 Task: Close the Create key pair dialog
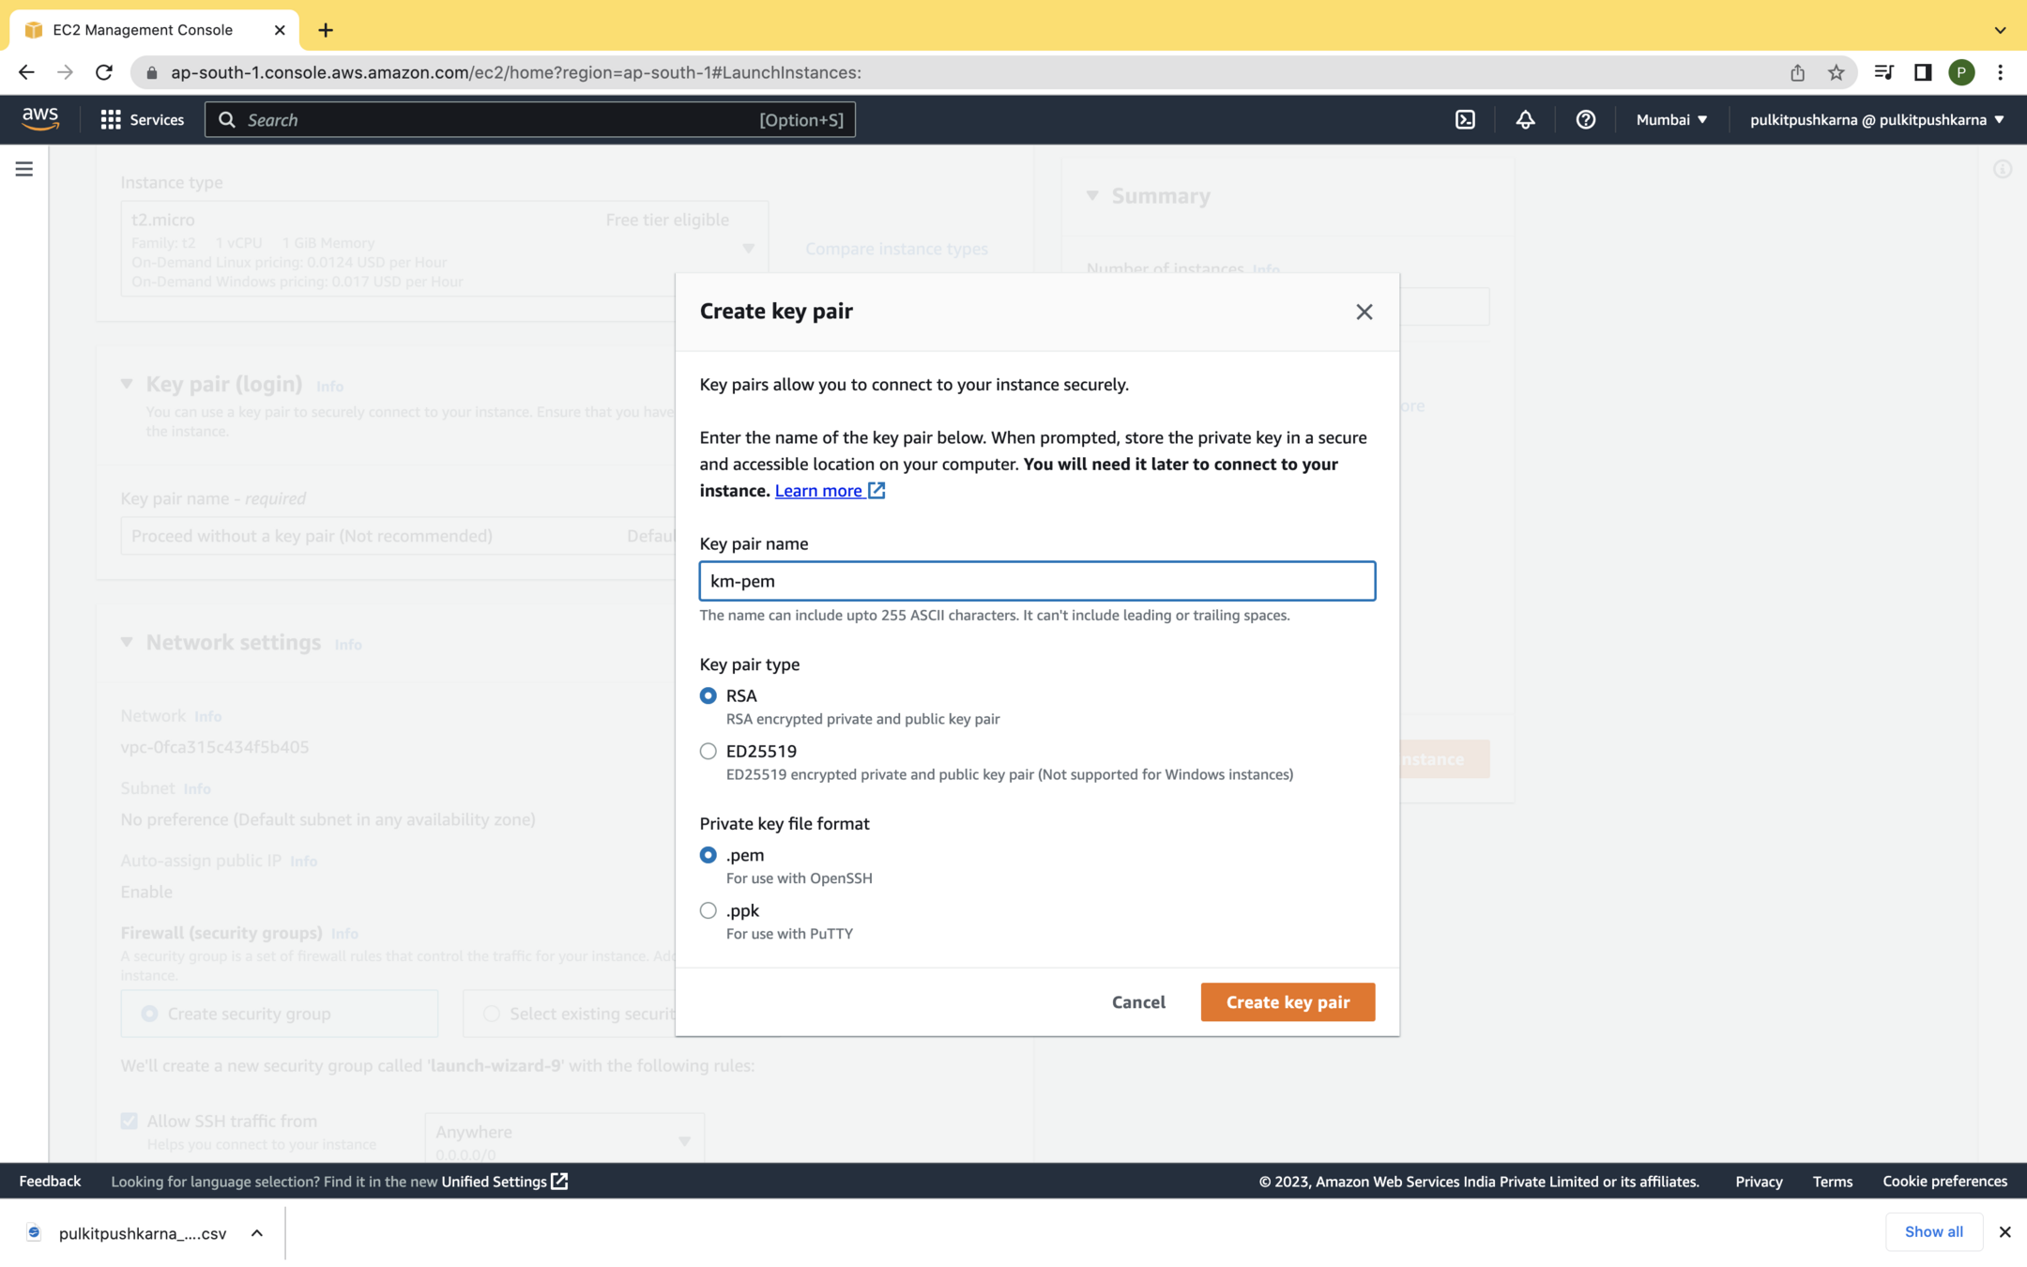(1364, 312)
